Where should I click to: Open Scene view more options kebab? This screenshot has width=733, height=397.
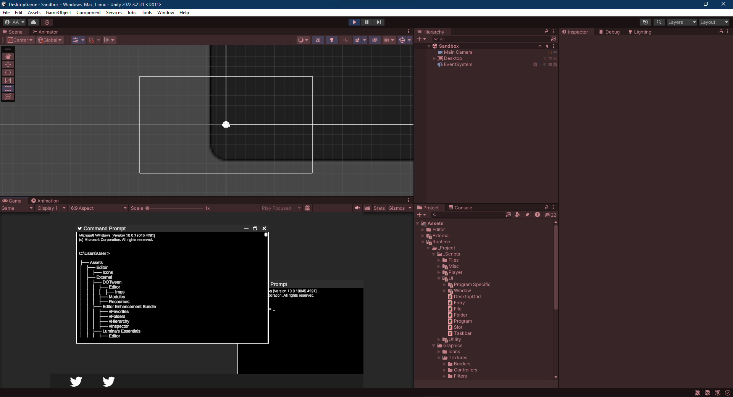[408, 32]
